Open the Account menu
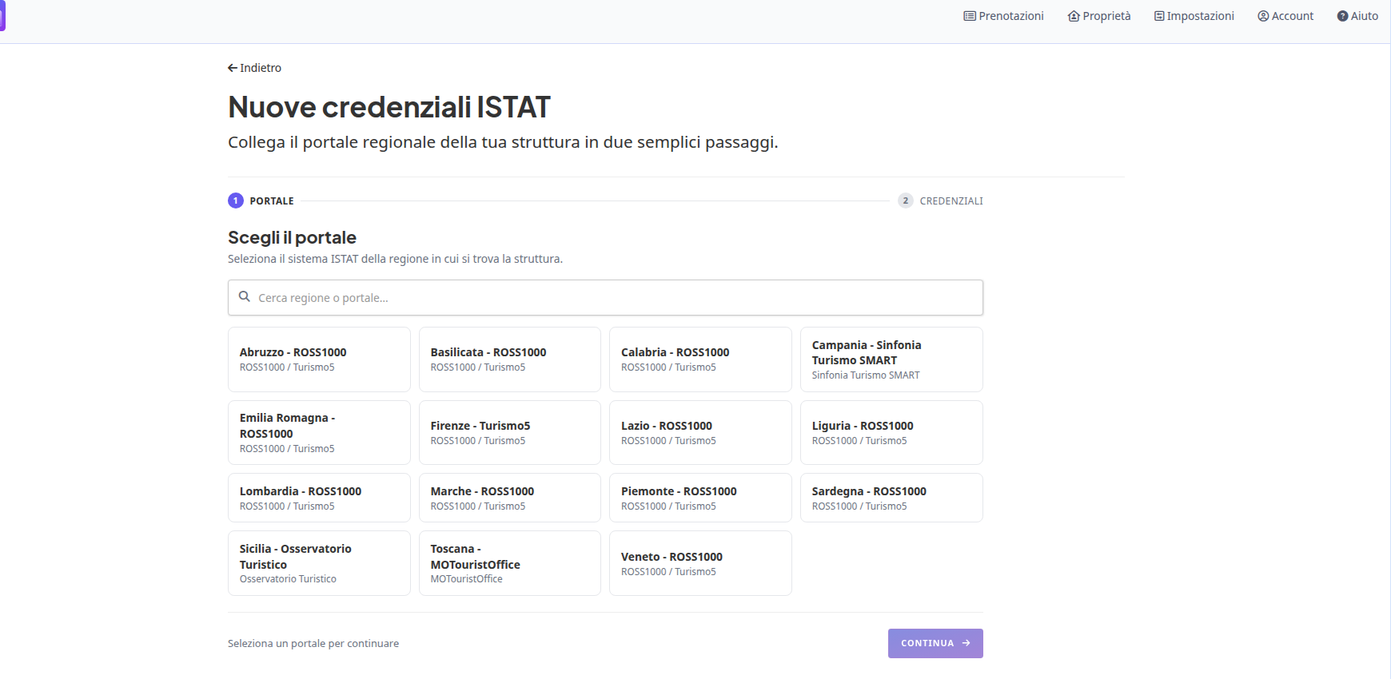Screen dimensions: 1391x679 1285,16
